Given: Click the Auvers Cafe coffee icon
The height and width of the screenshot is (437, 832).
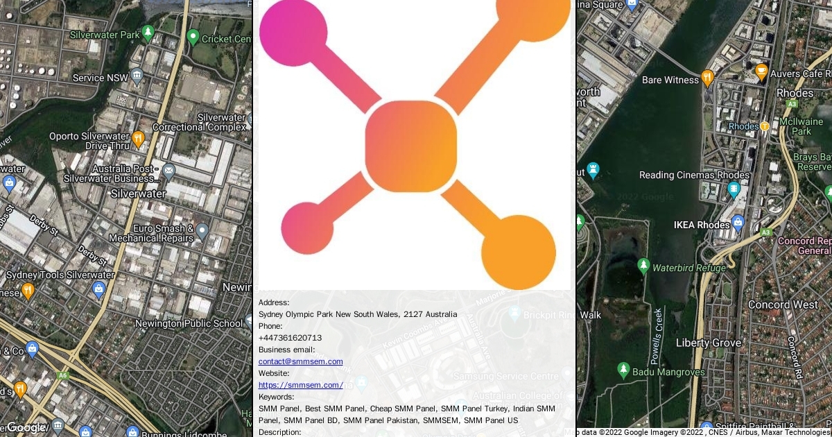Looking at the screenshot, I should click(761, 71).
